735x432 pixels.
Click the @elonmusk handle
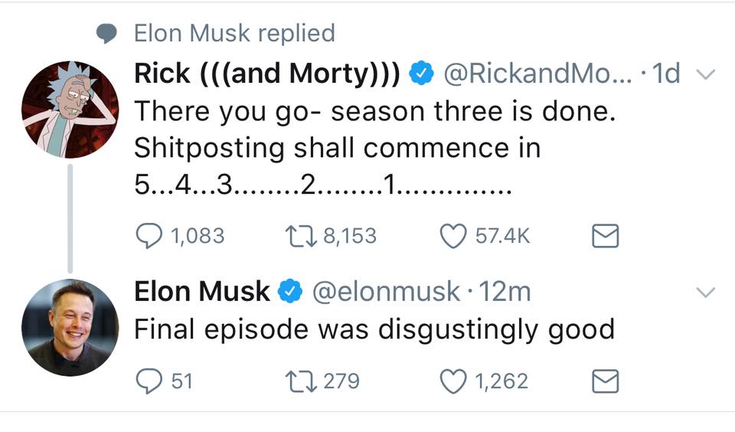coord(386,291)
